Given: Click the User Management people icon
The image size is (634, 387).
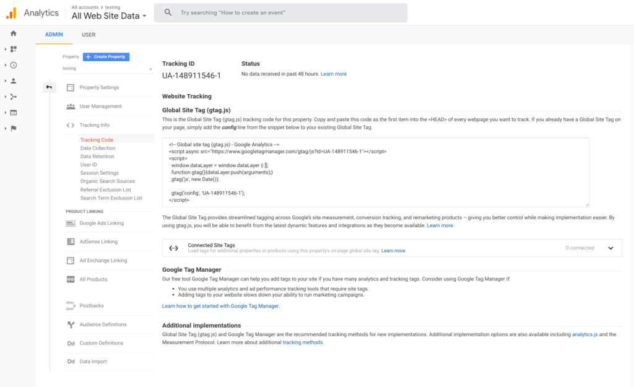Looking at the screenshot, I should click(71, 107).
